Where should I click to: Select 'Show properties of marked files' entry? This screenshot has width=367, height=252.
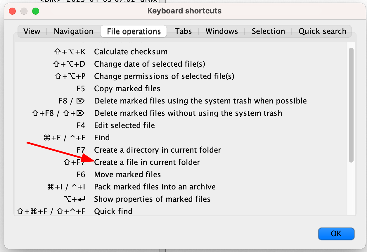152,199
